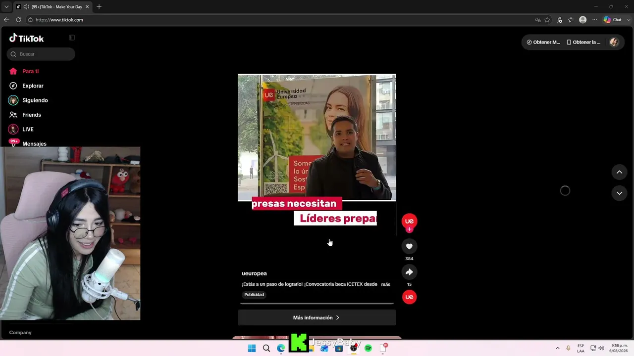This screenshot has height=356, width=634.
Task: Mute the tab using the speaker icon
Action: tap(26, 7)
